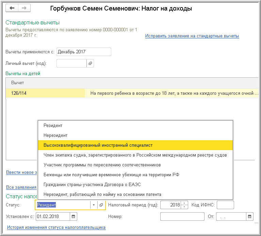This screenshot has width=261, height=236.
Task: Click the Ввести новое заявление link
Action: 21,173
